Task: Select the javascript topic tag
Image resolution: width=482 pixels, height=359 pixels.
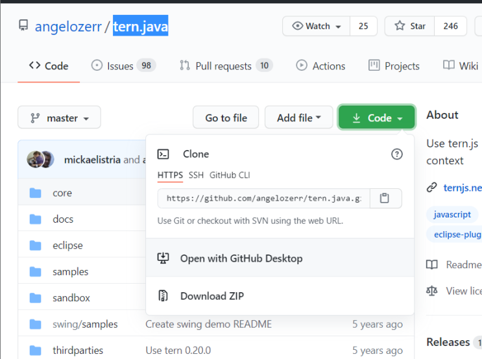Action: click(452, 214)
